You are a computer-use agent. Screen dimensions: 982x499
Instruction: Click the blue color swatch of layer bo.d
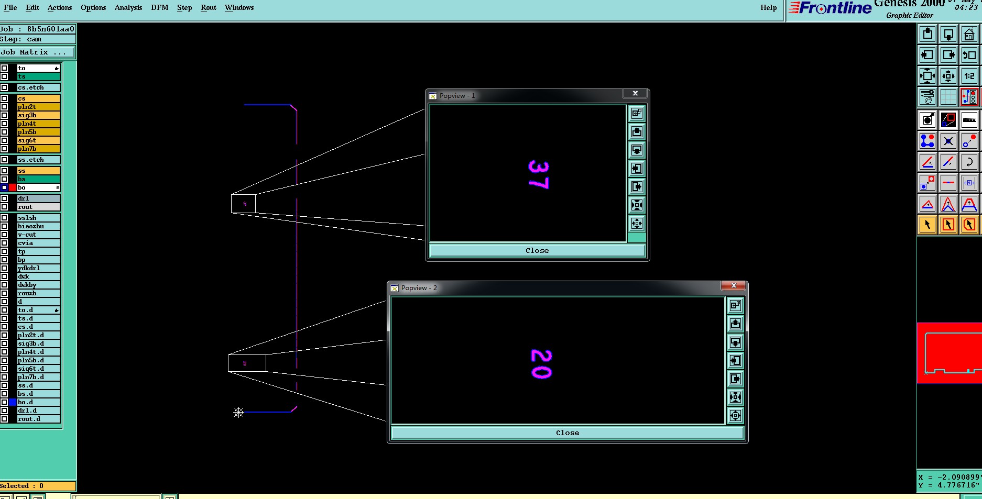(x=13, y=402)
